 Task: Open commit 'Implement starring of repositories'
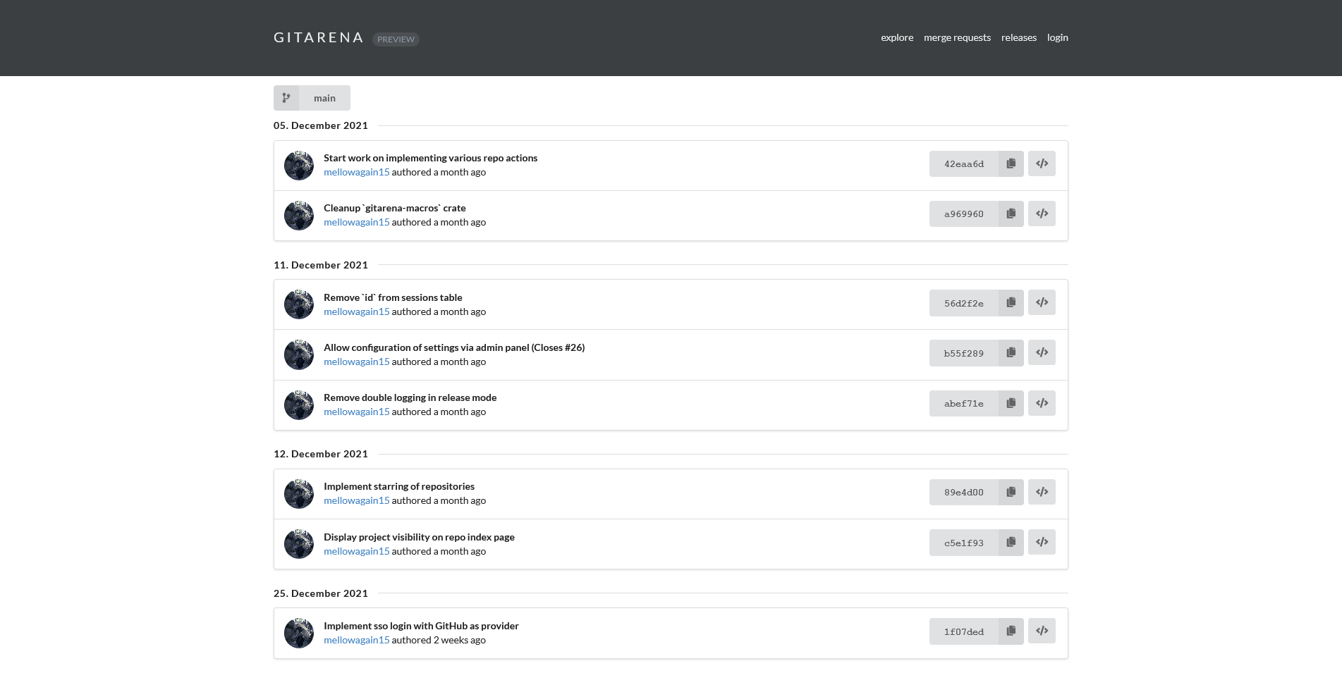(x=399, y=486)
